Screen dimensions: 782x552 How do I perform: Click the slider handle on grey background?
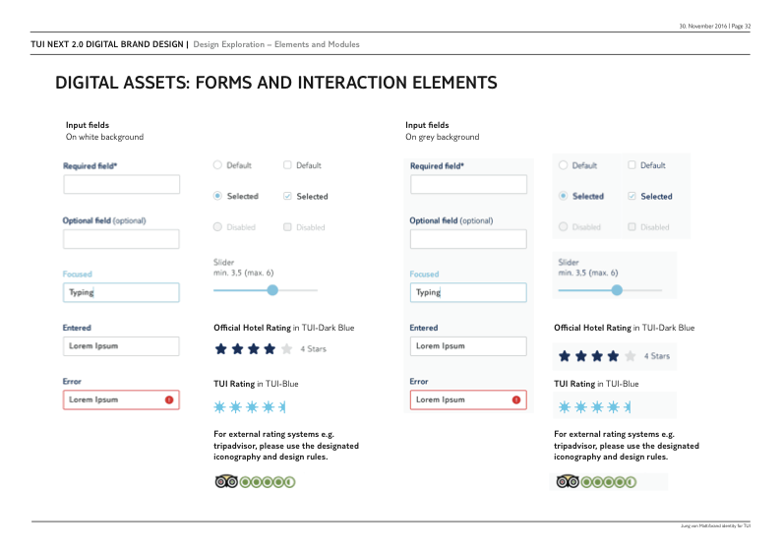pyautogui.click(x=617, y=289)
